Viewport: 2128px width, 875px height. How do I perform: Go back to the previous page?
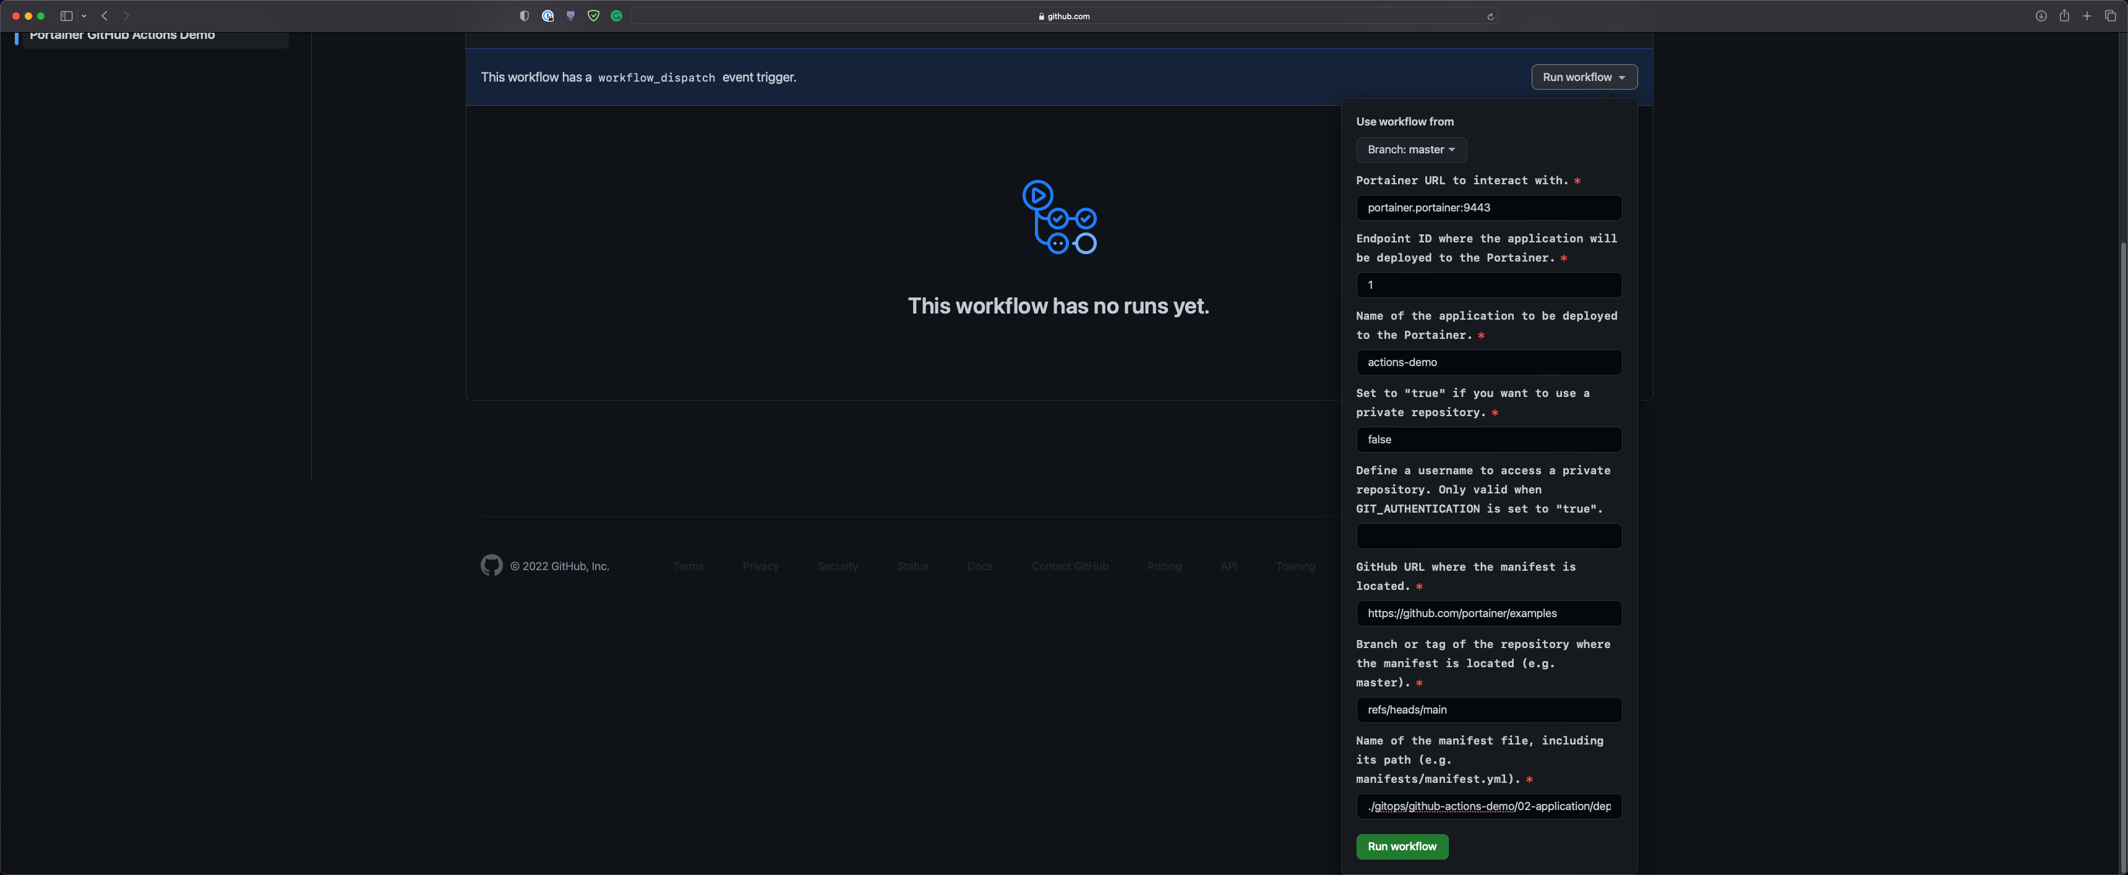pyautogui.click(x=105, y=15)
